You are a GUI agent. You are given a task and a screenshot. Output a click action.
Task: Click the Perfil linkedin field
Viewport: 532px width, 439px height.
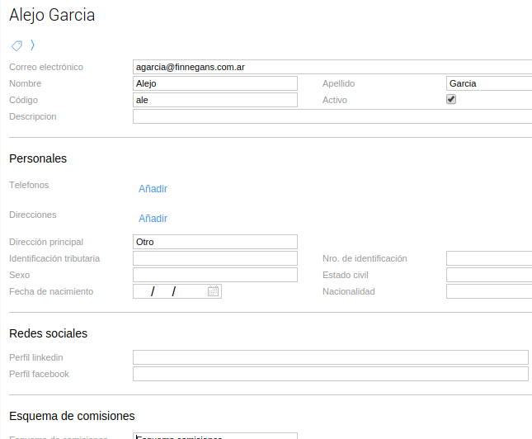pos(331,357)
